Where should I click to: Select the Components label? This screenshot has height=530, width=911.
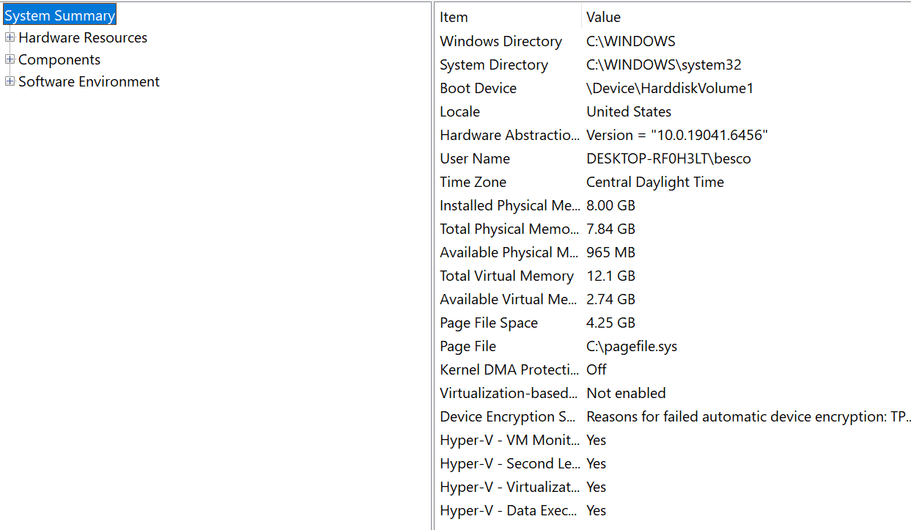(x=59, y=59)
